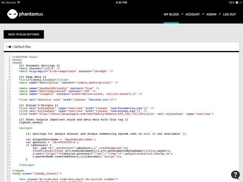The height and width of the screenshot is (182, 243).
Task: Open the help question mark bubble
Action: pyautogui.click(x=235, y=175)
